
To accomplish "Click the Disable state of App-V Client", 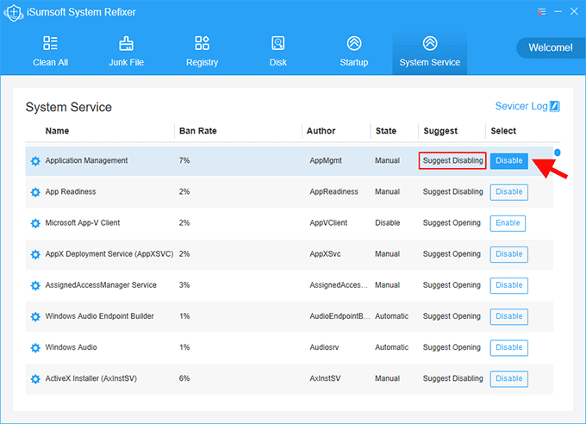I will (387, 223).
